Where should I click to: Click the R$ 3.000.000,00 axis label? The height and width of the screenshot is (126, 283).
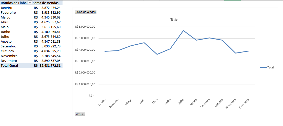tap(85, 61)
